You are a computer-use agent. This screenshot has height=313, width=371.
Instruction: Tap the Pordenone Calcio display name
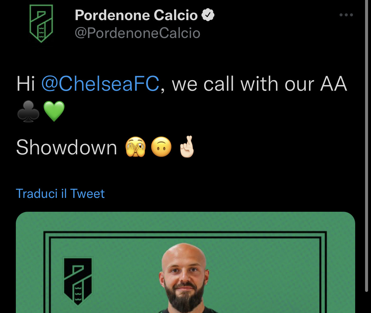click(x=136, y=16)
